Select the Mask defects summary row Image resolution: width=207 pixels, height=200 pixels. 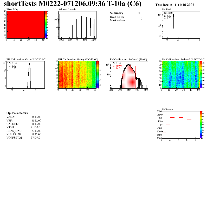[126, 20]
